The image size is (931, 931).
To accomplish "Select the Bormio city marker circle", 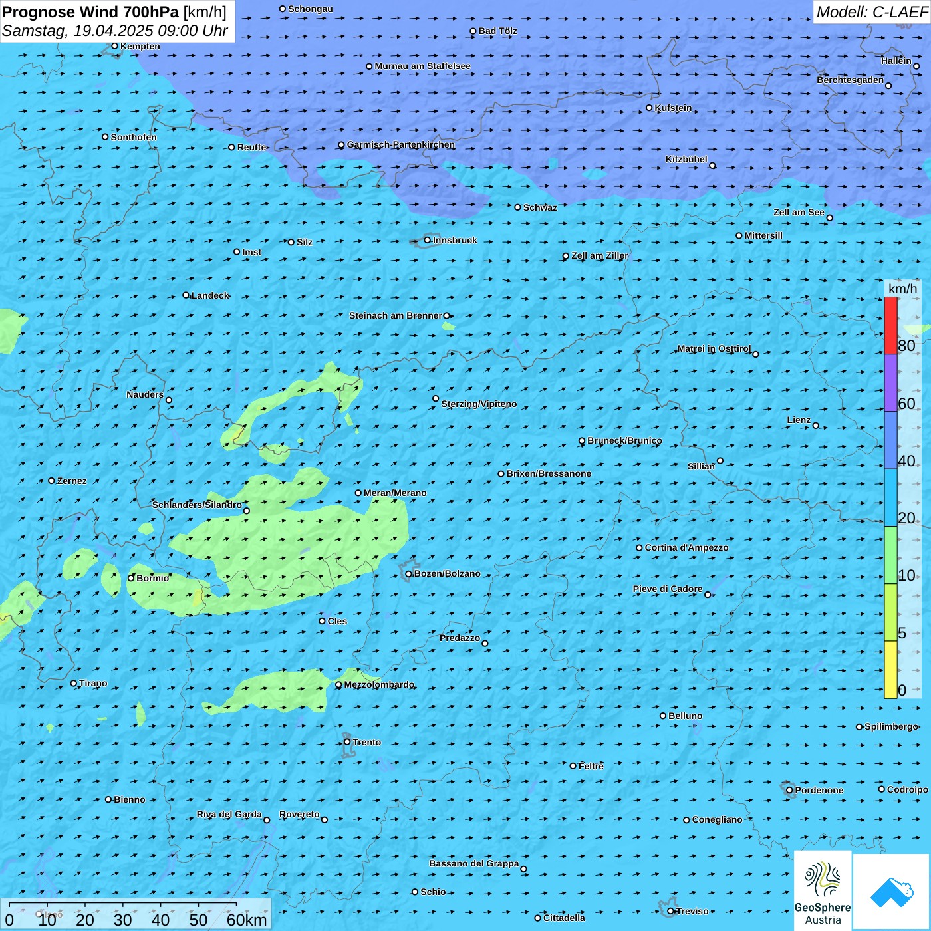I will (x=131, y=578).
